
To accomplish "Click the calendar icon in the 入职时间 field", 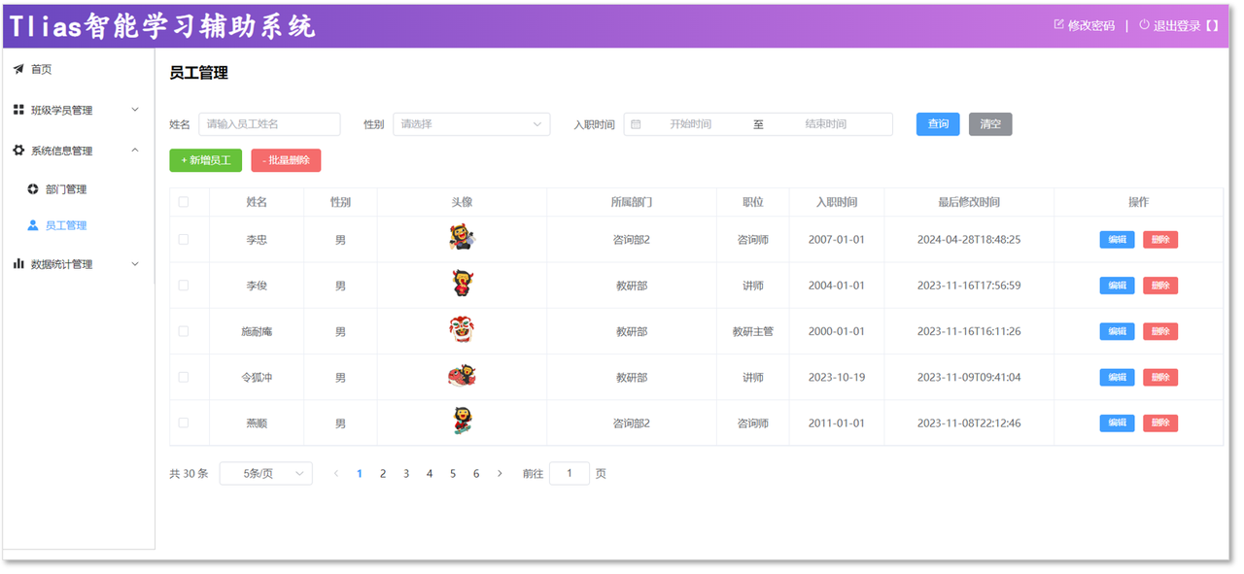I will coord(636,124).
